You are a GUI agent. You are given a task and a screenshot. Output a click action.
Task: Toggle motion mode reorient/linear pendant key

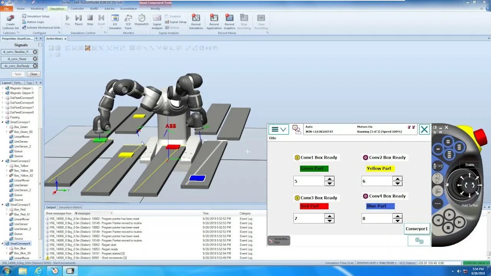(x=437, y=178)
